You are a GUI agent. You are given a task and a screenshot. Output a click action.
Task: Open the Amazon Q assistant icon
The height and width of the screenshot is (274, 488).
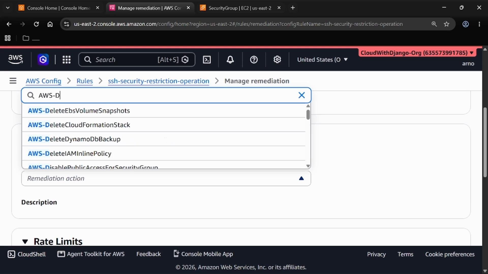(x=43, y=60)
